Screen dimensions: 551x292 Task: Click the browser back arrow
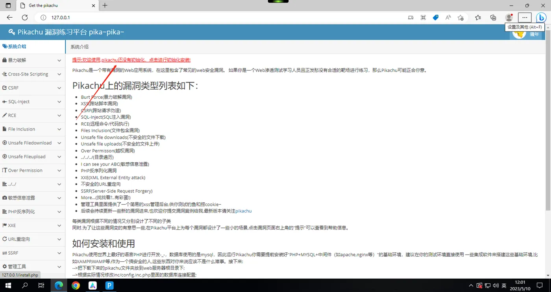(x=9, y=17)
